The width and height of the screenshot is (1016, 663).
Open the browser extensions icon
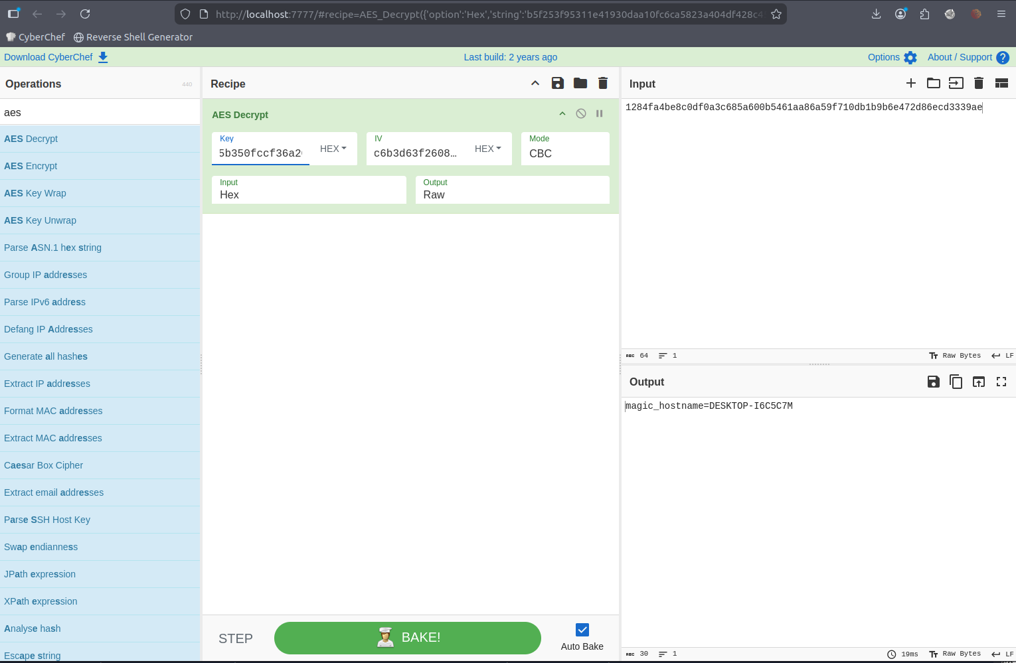click(925, 14)
